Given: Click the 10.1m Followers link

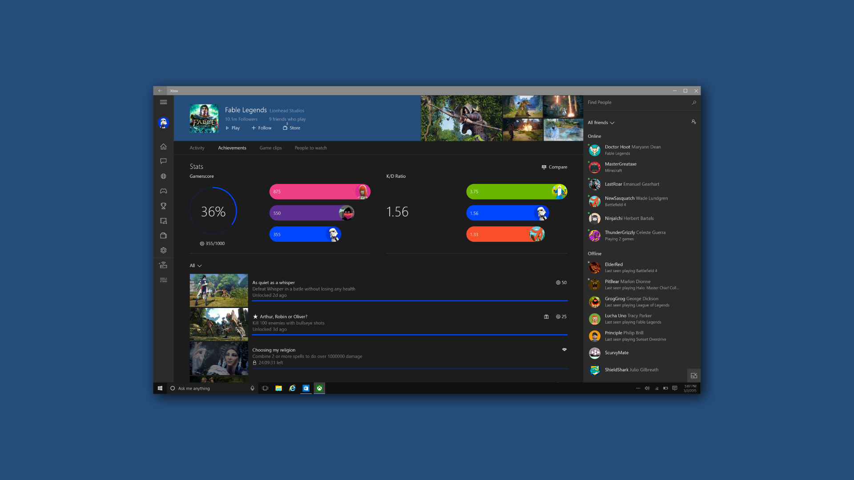Looking at the screenshot, I should coord(241,119).
